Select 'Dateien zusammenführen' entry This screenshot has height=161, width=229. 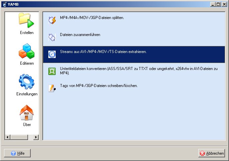(x=134, y=37)
